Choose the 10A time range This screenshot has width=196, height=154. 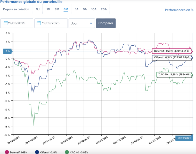pos(94,9)
